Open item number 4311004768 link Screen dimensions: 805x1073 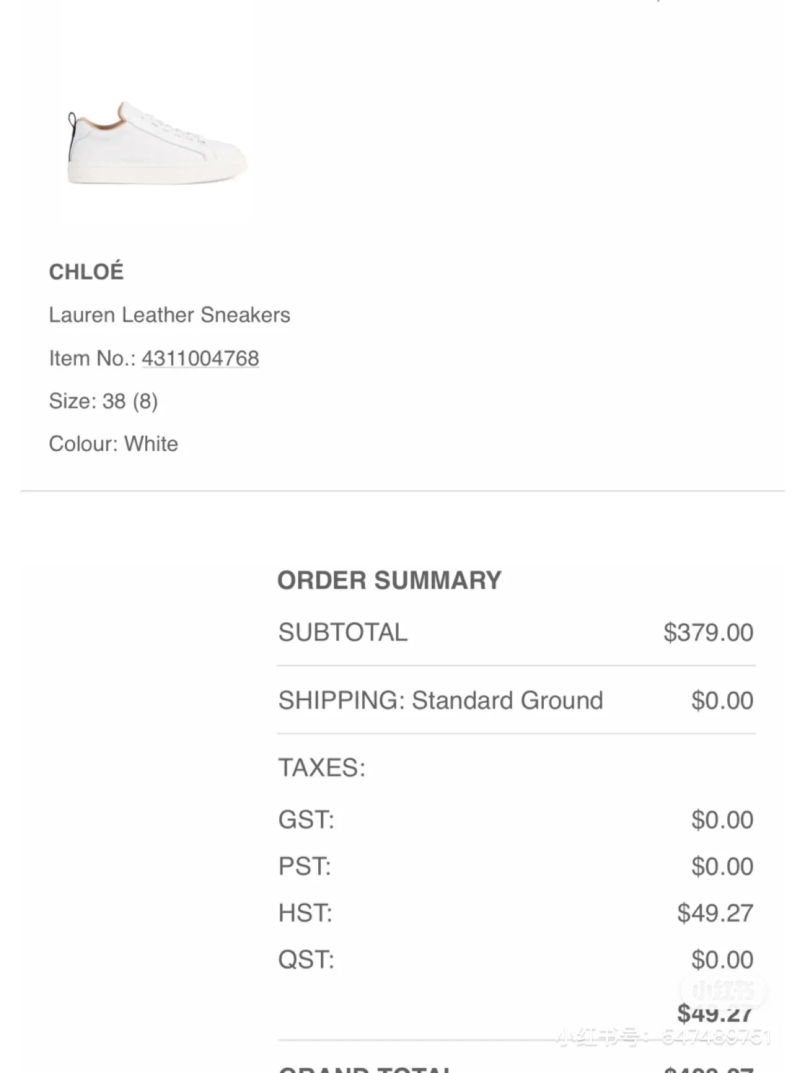pyautogui.click(x=200, y=358)
